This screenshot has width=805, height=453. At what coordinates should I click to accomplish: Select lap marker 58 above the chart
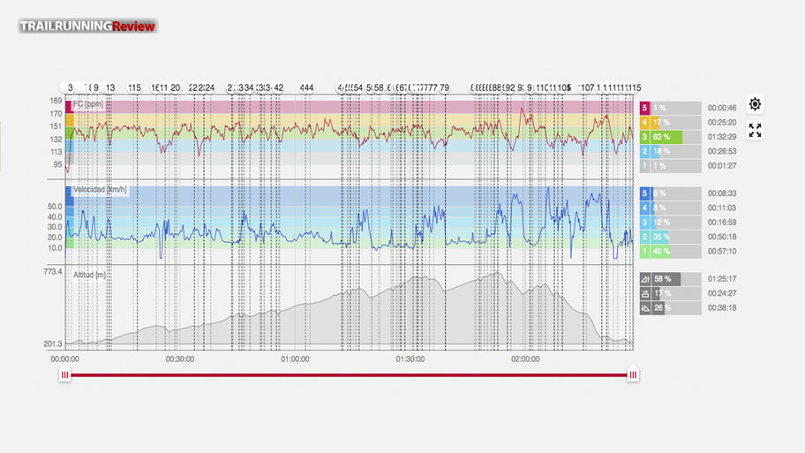click(379, 87)
